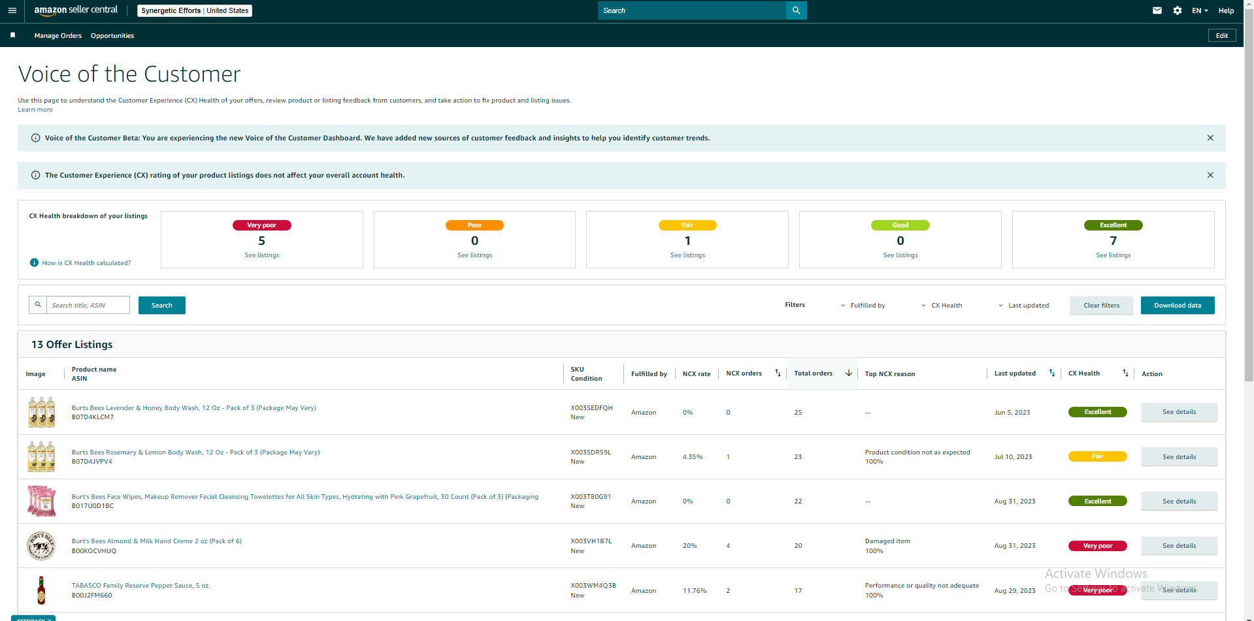The height and width of the screenshot is (621, 1254).
Task: See details for Almond & Milk Hand Creme
Action: (x=1179, y=546)
